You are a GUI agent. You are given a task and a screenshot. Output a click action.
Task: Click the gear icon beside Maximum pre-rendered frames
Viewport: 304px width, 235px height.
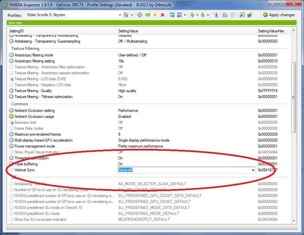tap(11, 134)
